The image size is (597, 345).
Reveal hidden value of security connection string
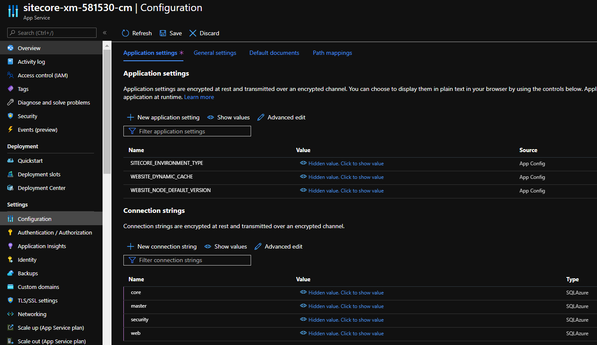pos(342,320)
